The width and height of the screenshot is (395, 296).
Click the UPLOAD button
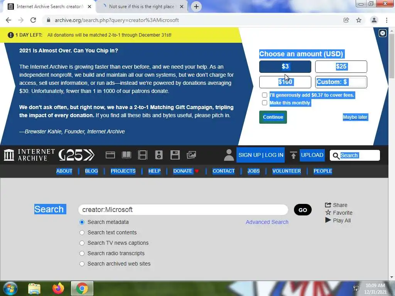[312, 155]
